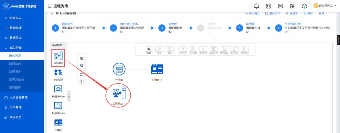The width and height of the screenshot is (340, 133).
Task: Collapse the component panel with 收起
Action: pos(69,96)
